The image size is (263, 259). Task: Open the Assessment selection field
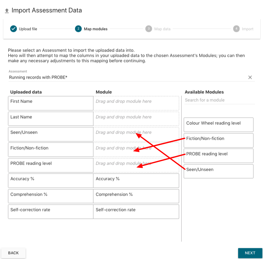(92, 77)
